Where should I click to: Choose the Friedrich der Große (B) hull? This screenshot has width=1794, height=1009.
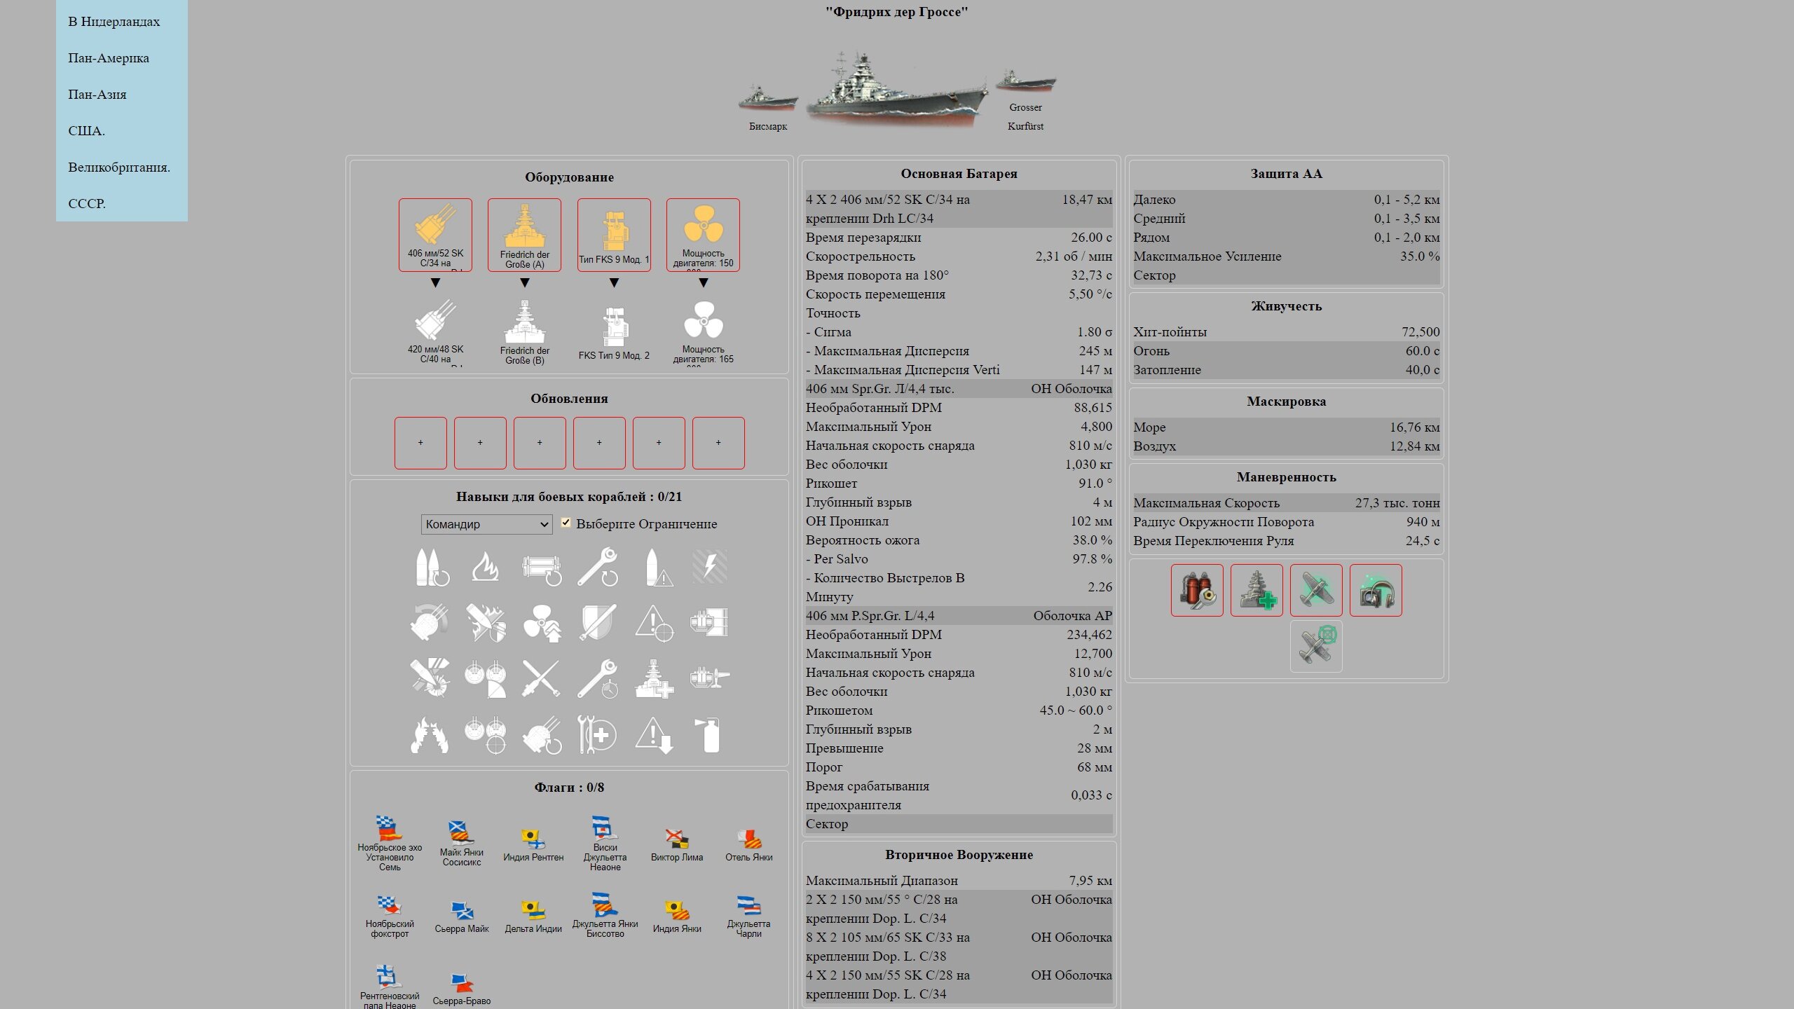[x=524, y=331]
